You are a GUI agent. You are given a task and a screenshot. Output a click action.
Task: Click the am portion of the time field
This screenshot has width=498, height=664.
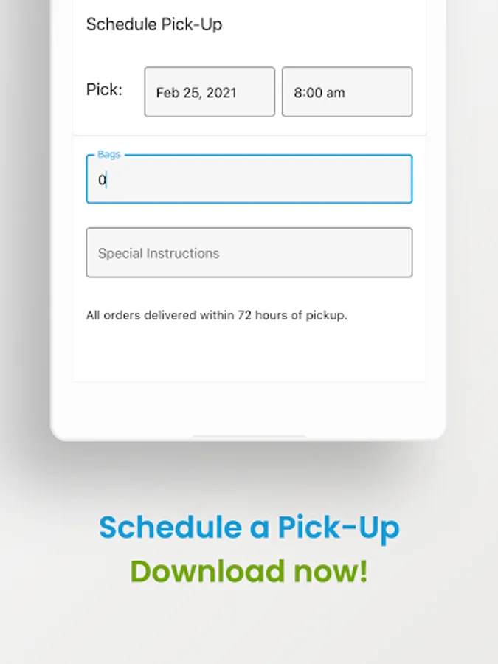click(x=335, y=93)
